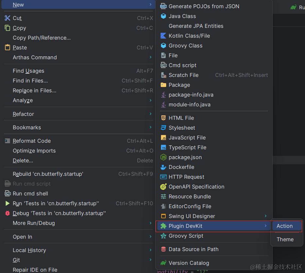305x273 pixels.
Task: Choose Replace in Files… entry
Action: [x=78, y=91]
